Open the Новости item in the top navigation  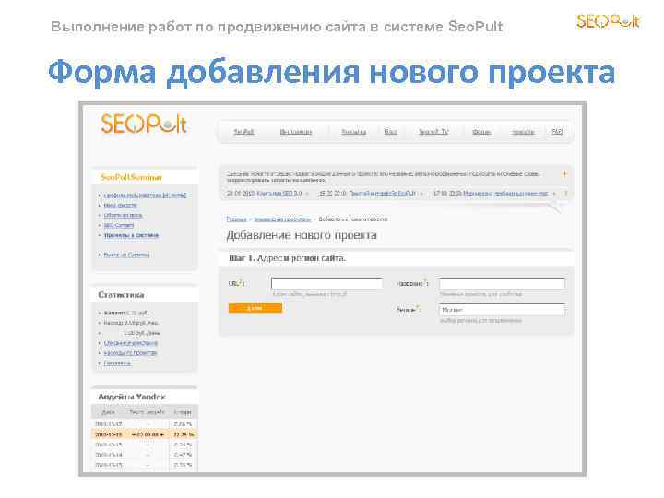coord(523,132)
